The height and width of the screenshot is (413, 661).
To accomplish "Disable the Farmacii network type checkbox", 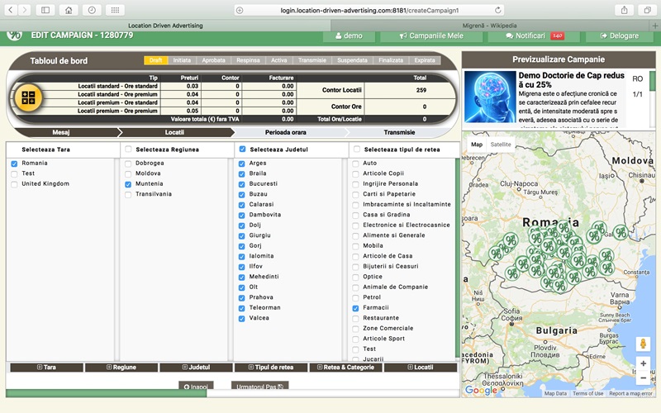I will tap(355, 308).
